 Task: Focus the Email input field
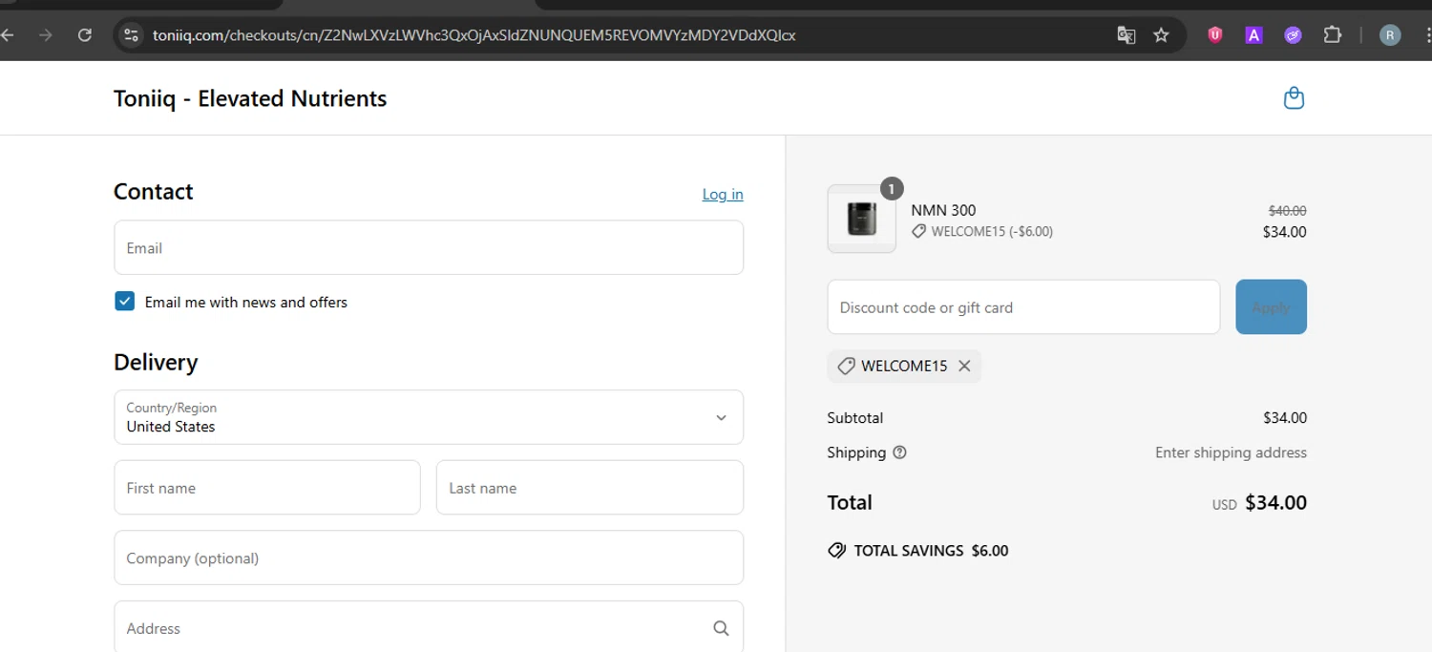[x=429, y=248]
